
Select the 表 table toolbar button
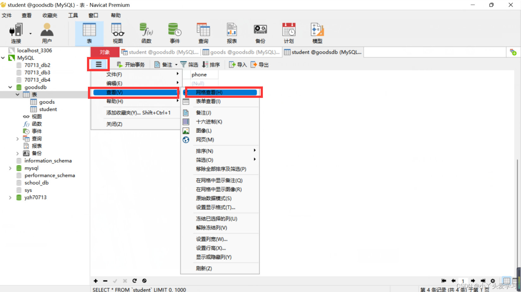tap(89, 33)
